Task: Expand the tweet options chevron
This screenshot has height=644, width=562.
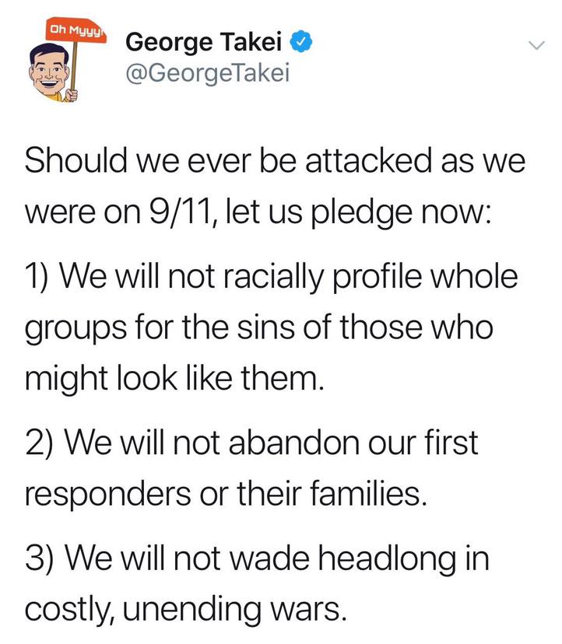Action: coord(536,45)
